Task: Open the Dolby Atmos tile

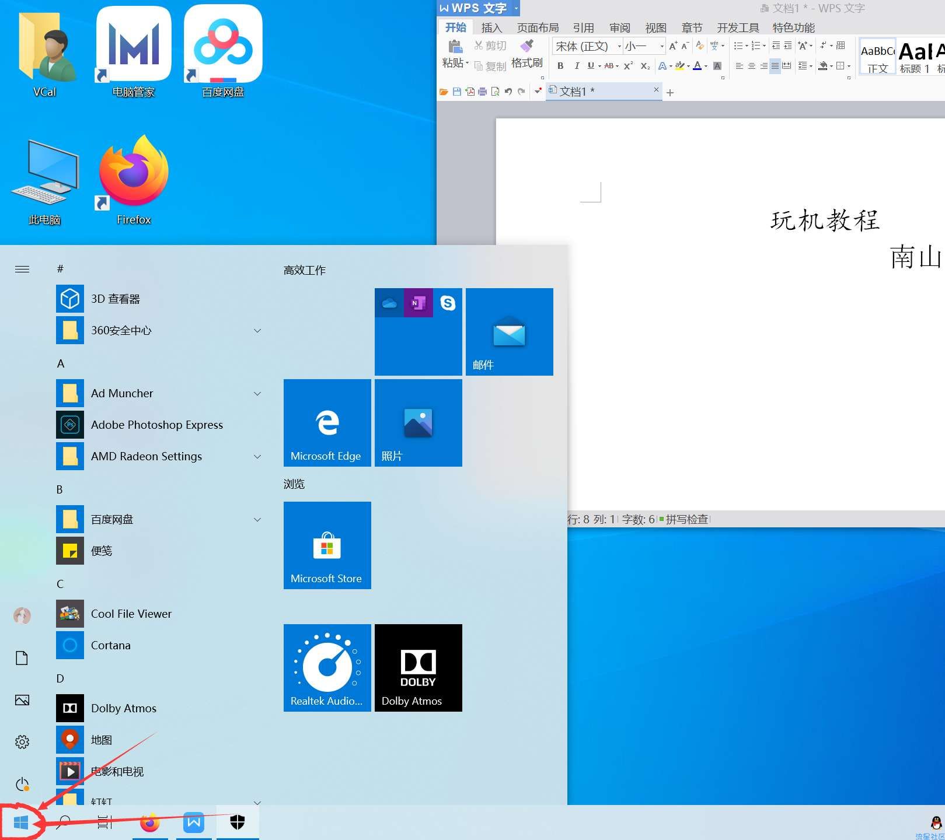Action: [x=419, y=668]
